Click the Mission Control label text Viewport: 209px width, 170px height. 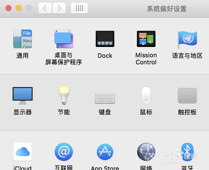pos(146,59)
